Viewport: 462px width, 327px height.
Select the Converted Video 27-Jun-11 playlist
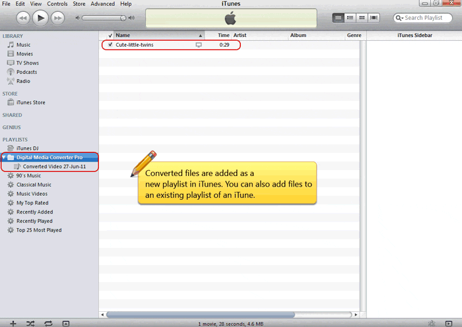click(54, 166)
